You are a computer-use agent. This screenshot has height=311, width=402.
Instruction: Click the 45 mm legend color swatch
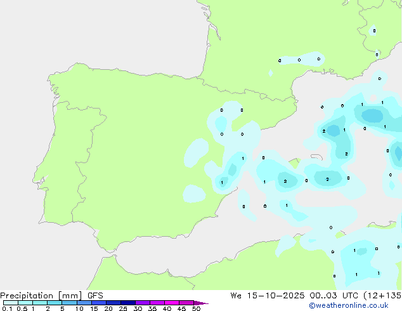click(x=186, y=303)
